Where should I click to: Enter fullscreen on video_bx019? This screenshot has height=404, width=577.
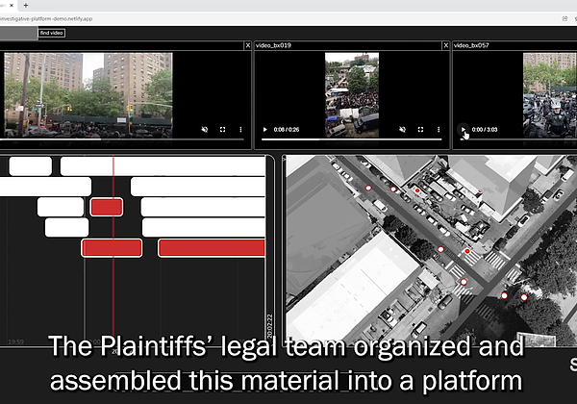[420, 129]
